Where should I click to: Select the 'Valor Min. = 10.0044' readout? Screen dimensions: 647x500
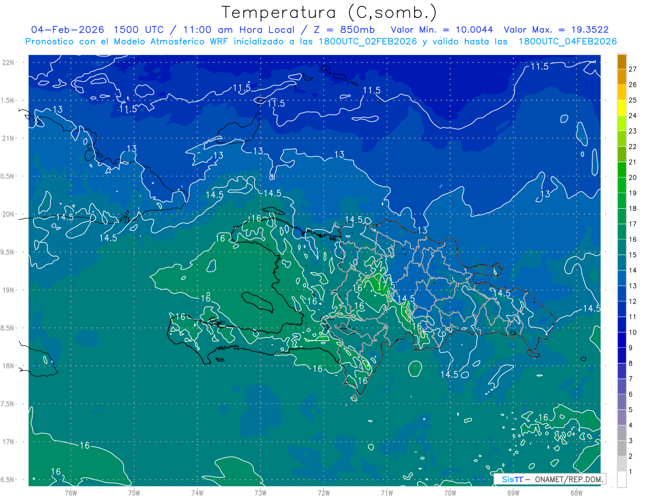[441, 30]
